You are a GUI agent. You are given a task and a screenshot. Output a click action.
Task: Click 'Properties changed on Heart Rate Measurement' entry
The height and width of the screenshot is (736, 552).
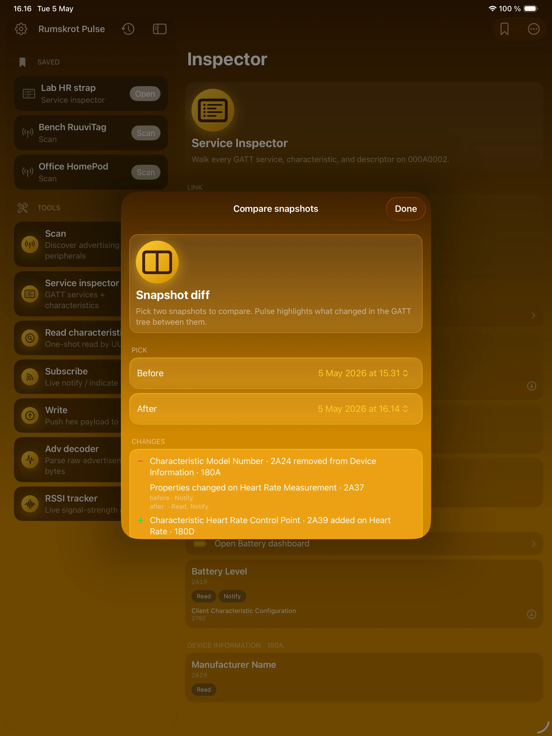257,488
